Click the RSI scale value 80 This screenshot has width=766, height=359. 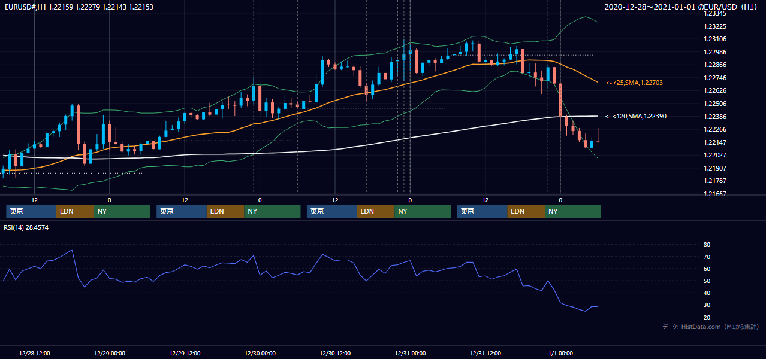(x=707, y=245)
